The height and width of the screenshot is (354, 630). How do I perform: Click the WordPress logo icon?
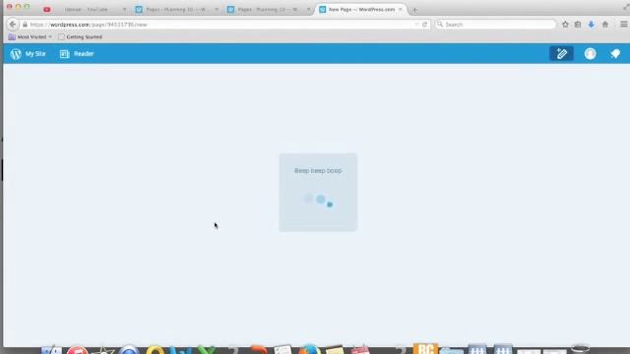[x=16, y=54]
